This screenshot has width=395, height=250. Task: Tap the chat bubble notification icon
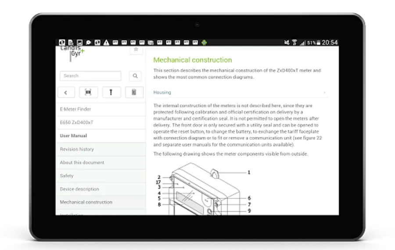(88, 42)
